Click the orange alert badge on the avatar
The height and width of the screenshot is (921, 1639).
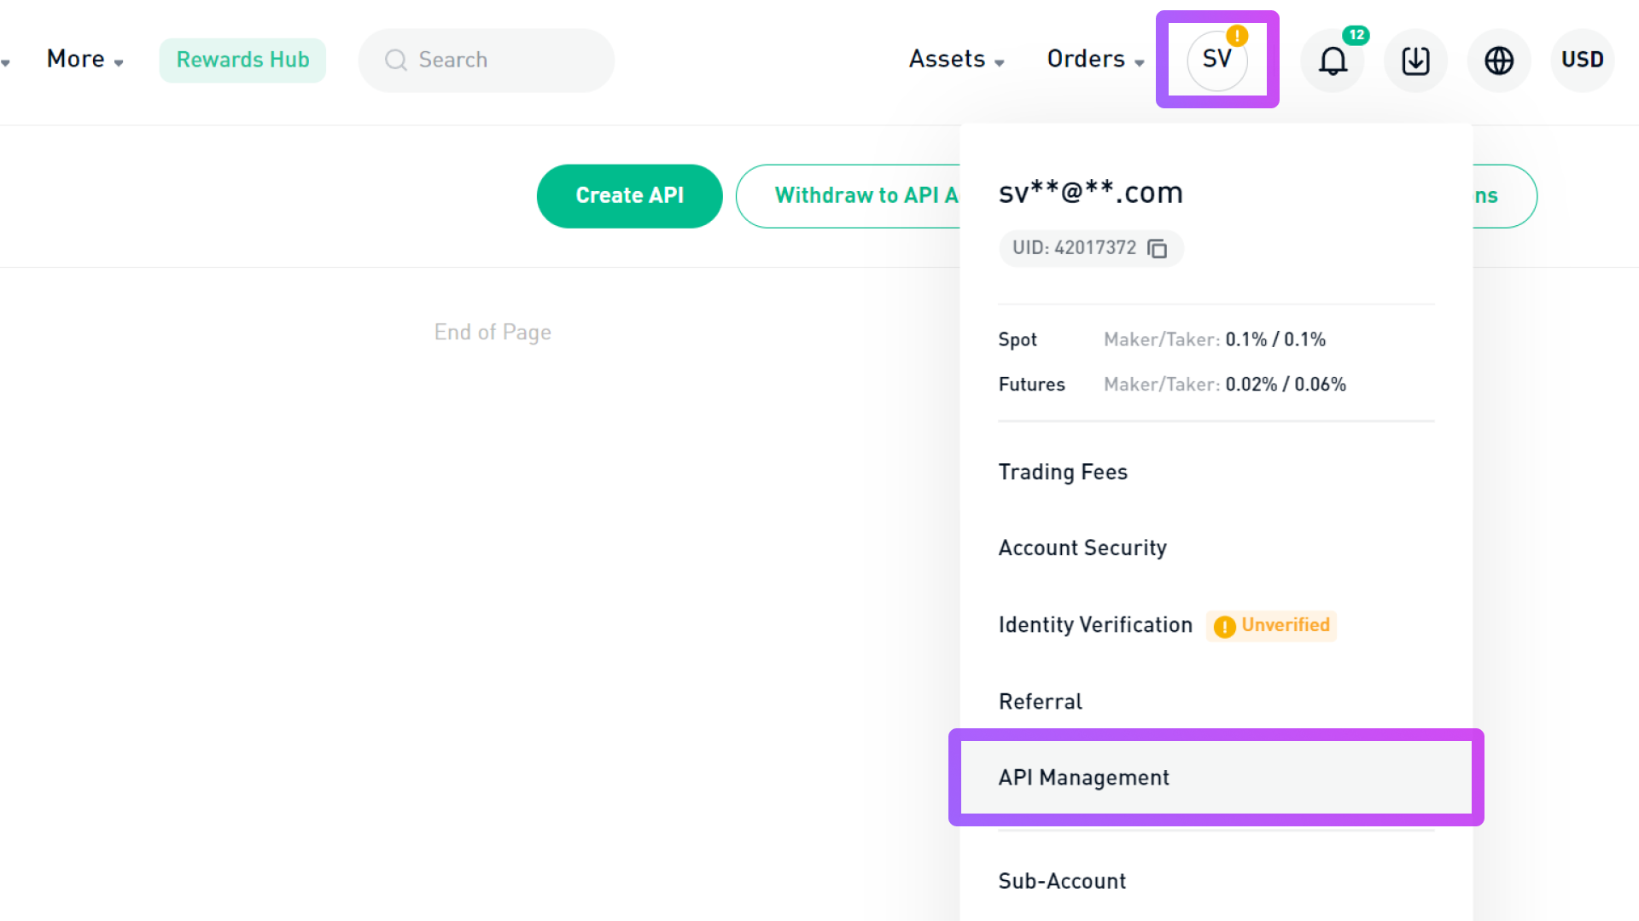pos(1237,36)
